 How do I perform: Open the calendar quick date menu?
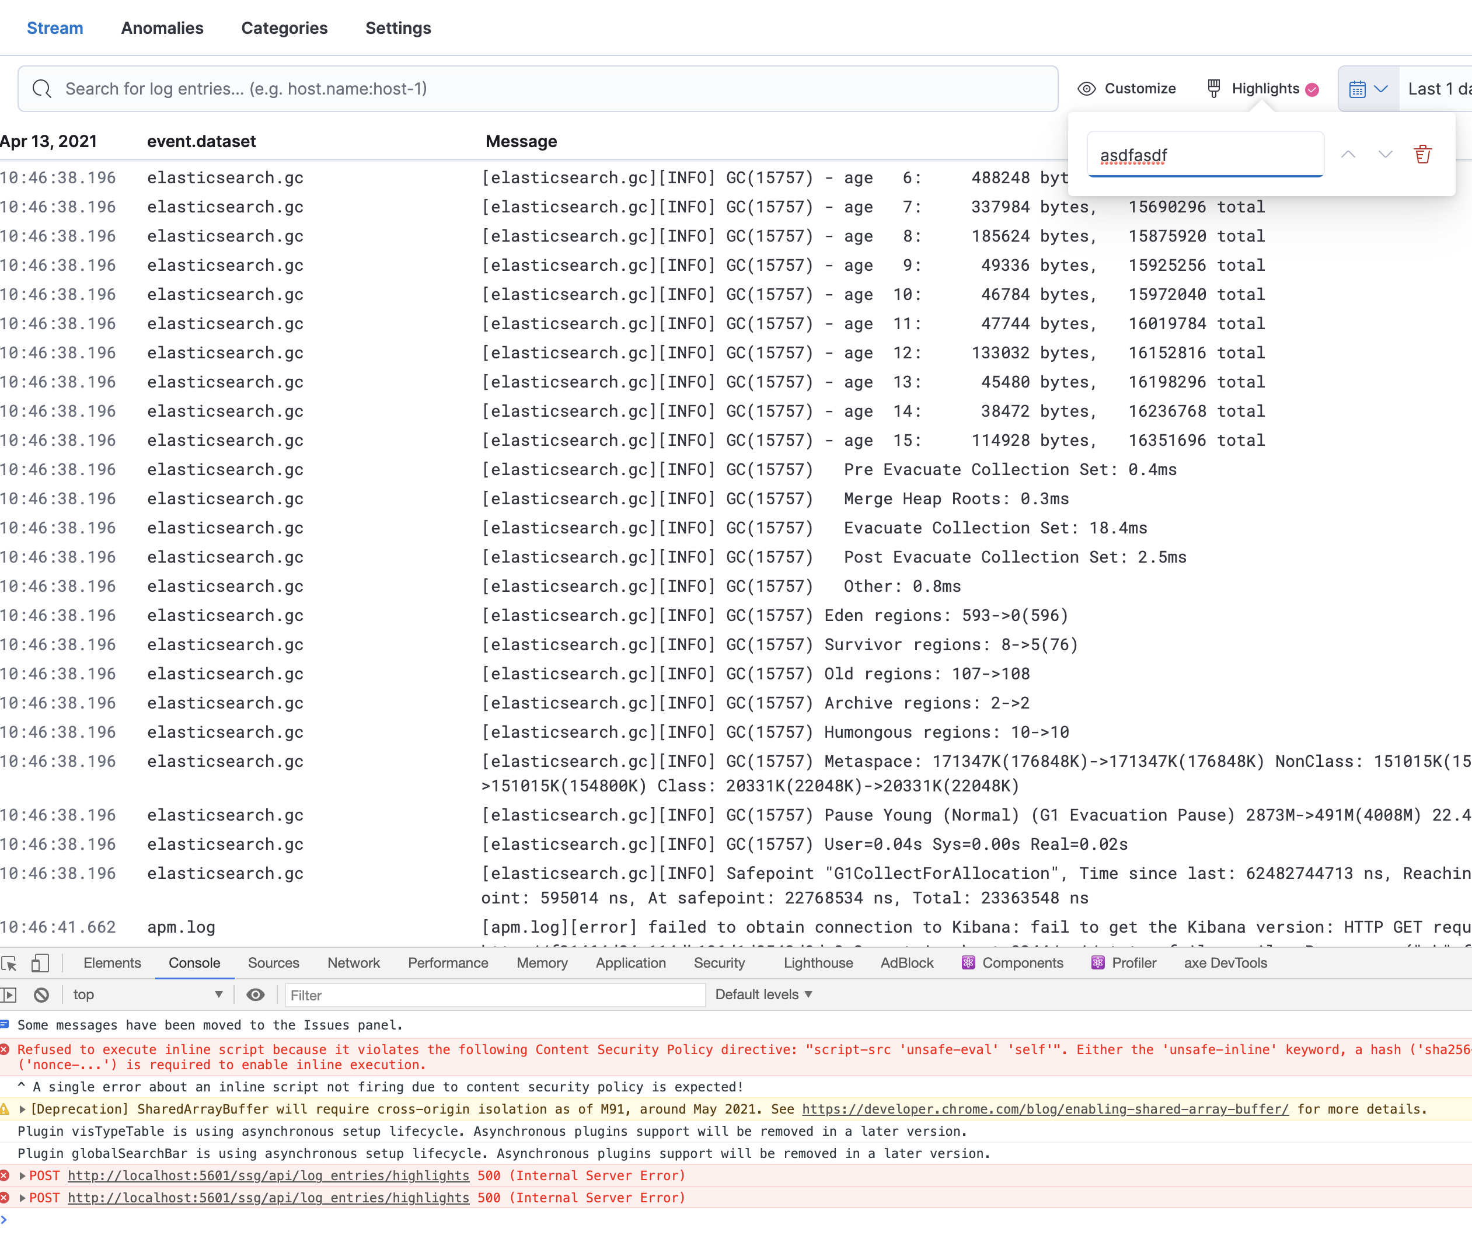click(x=1368, y=89)
